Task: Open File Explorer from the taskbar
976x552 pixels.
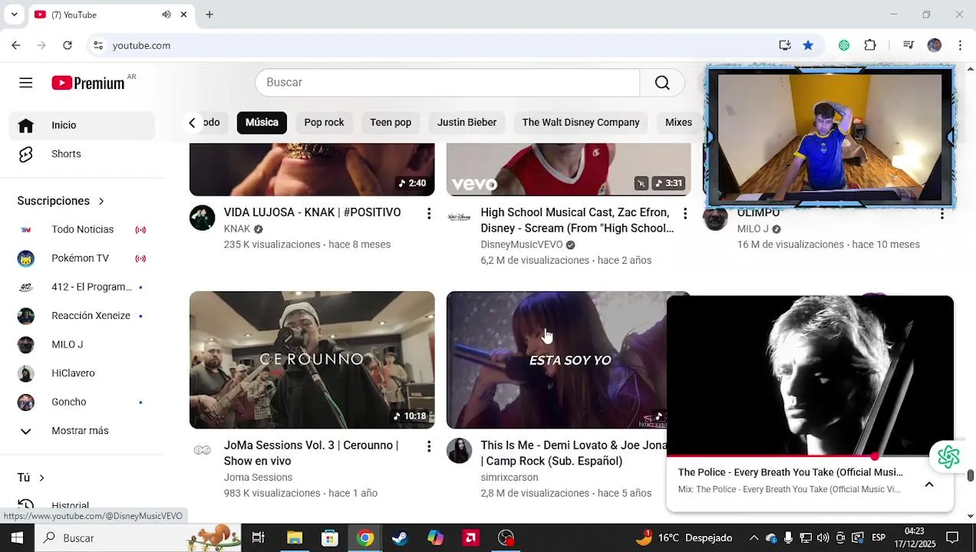Action: (x=295, y=538)
